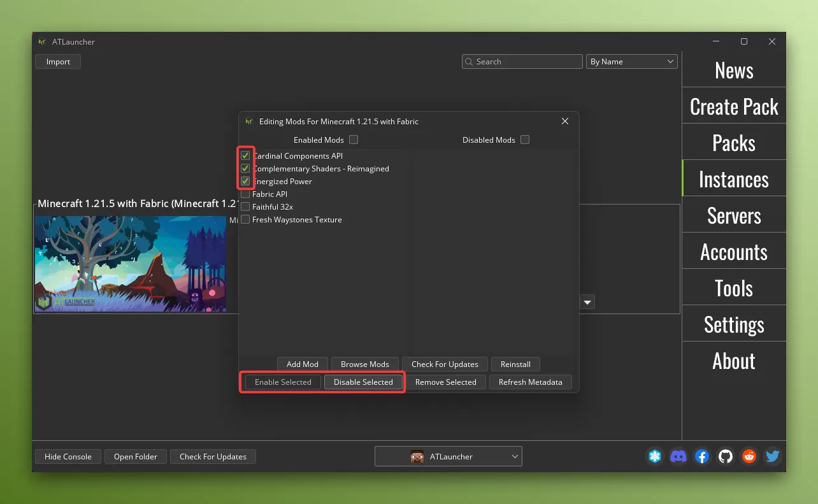The height and width of the screenshot is (504, 818).
Task: Open the ATLauncher Discord icon
Action: 678,456
